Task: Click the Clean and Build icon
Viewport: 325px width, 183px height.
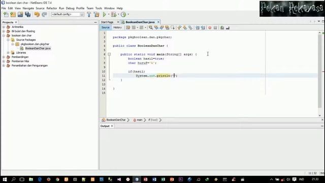Action: click(96, 14)
